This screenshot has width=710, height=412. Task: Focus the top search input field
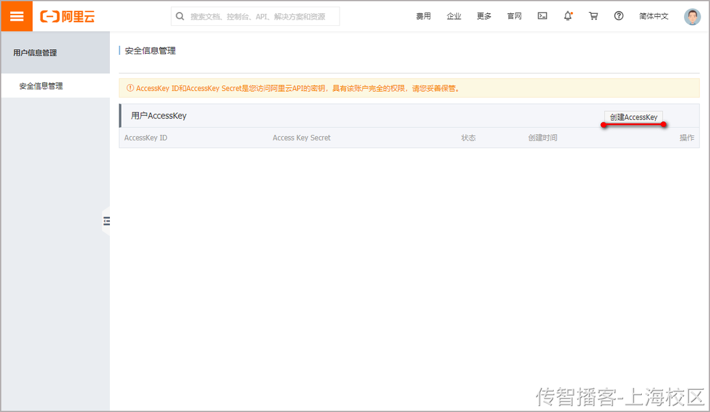[x=256, y=16]
